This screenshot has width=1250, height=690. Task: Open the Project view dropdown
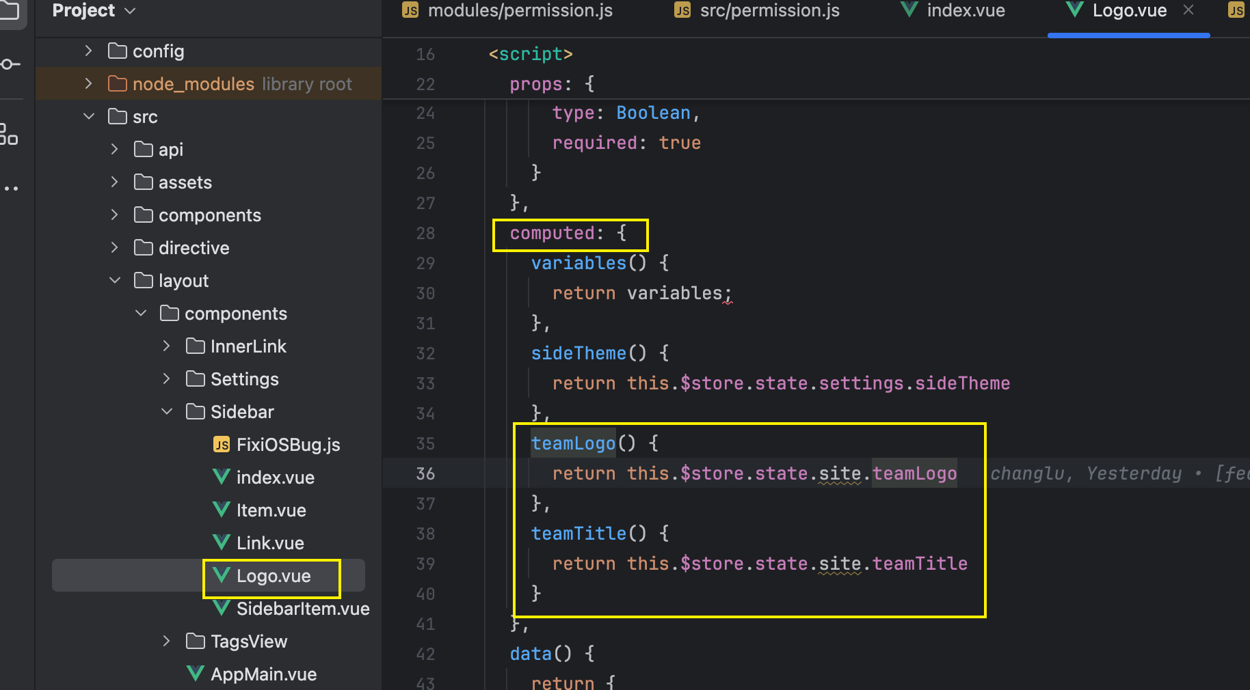click(94, 10)
